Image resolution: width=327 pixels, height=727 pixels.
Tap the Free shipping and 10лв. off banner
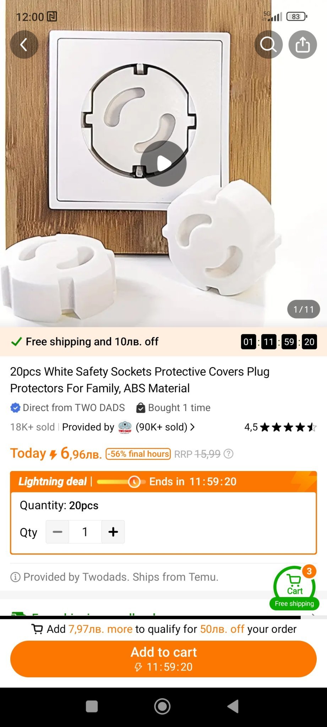(x=163, y=342)
